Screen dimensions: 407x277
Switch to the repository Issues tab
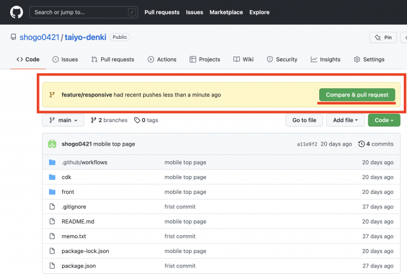point(65,59)
